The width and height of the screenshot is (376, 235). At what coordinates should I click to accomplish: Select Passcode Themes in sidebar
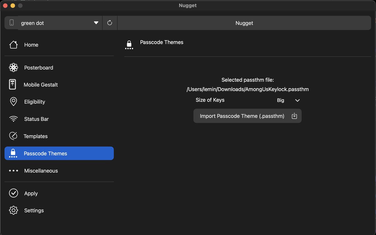[x=59, y=153]
